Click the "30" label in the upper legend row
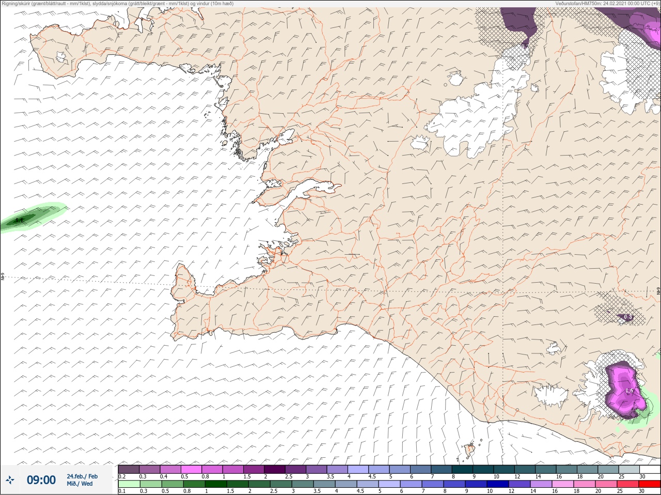 (x=642, y=476)
